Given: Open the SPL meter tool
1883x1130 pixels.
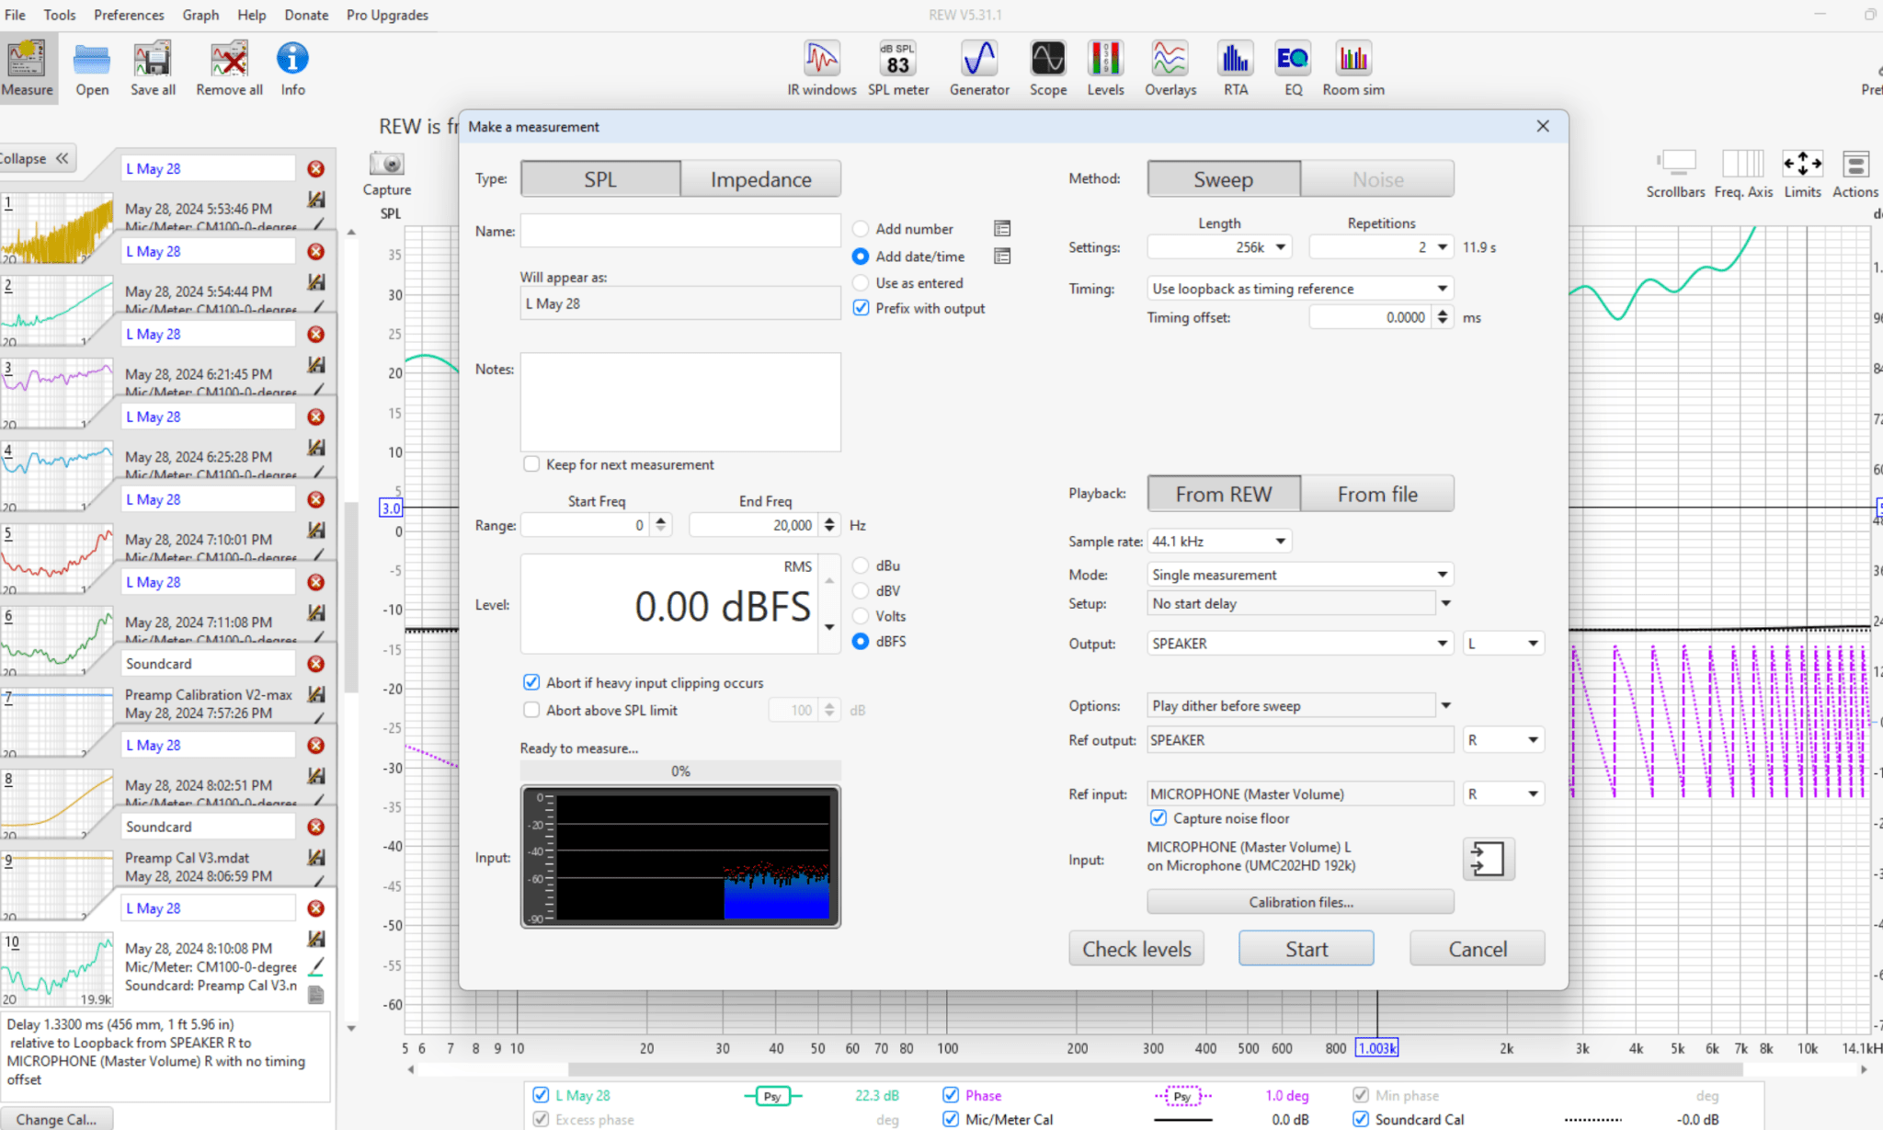Looking at the screenshot, I should pyautogui.click(x=898, y=68).
